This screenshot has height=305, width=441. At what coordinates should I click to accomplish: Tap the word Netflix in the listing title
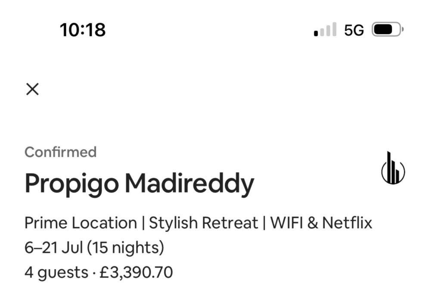pos(347,223)
